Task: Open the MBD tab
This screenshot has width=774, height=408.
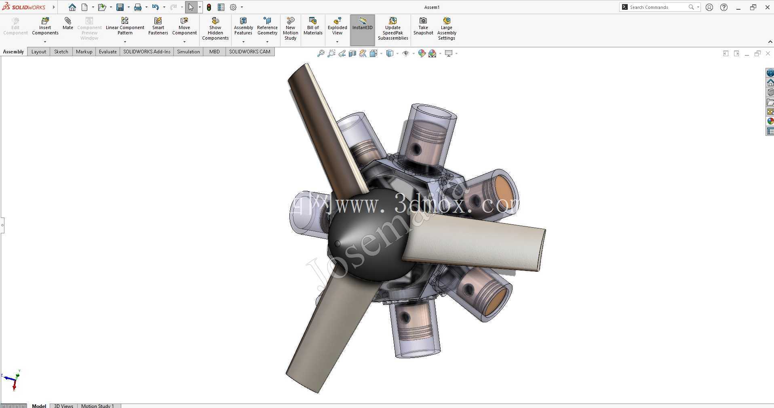Action: (215, 52)
